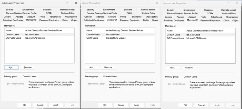Open Object tab in it.user Properties
This screenshot has height=109, width=242.
(155, 20)
